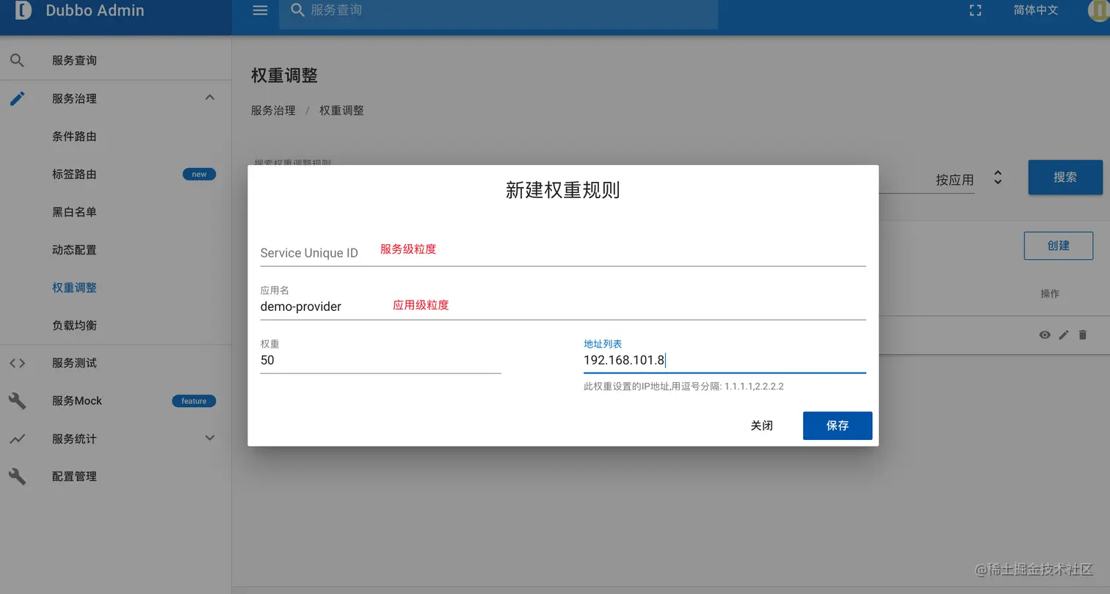Click the feature badge beside 服务Mock
Image resolution: width=1110 pixels, height=594 pixels.
point(194,401)
